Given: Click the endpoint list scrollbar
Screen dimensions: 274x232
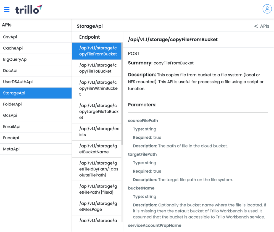Looking at the screenshot, I should click(x=122, y=94).
